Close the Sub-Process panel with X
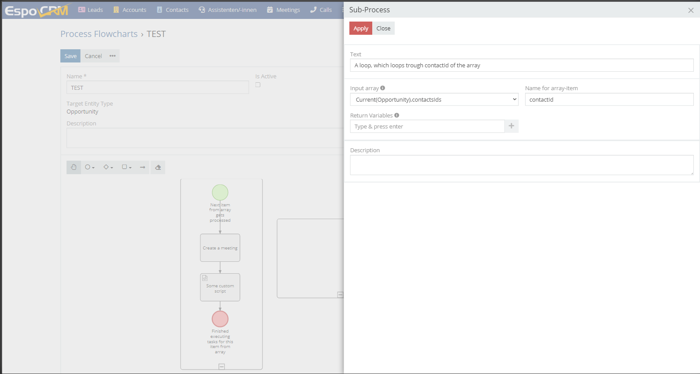 tap(690, 10)
